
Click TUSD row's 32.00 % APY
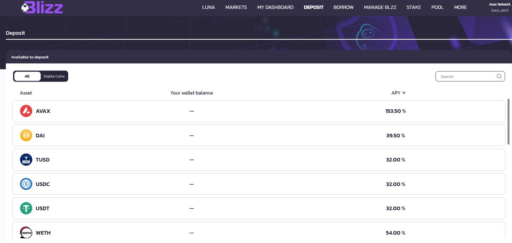click(396, 160)
